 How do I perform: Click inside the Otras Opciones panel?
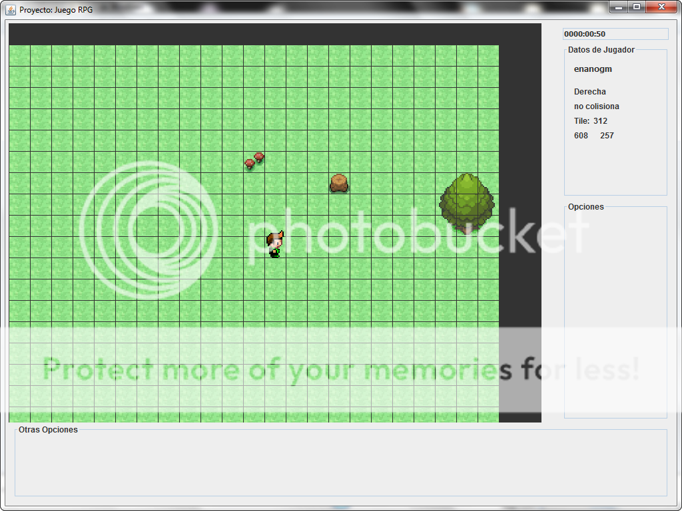(x=340, y=466)
